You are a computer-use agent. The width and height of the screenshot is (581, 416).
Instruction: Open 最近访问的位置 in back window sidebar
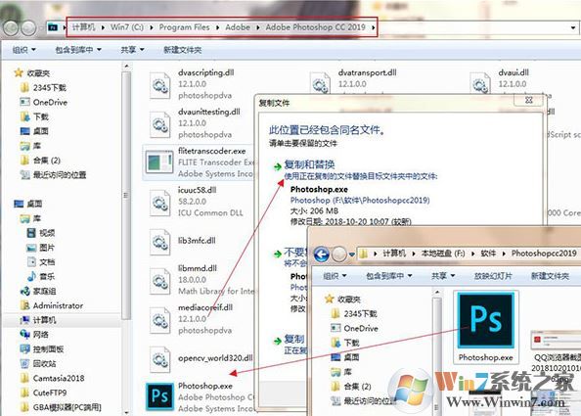[x=53, y=174]
